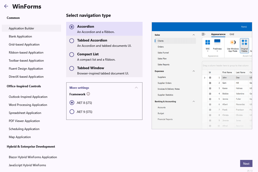Click the Freshness skin icon in the preview

(x=217, y=42)
